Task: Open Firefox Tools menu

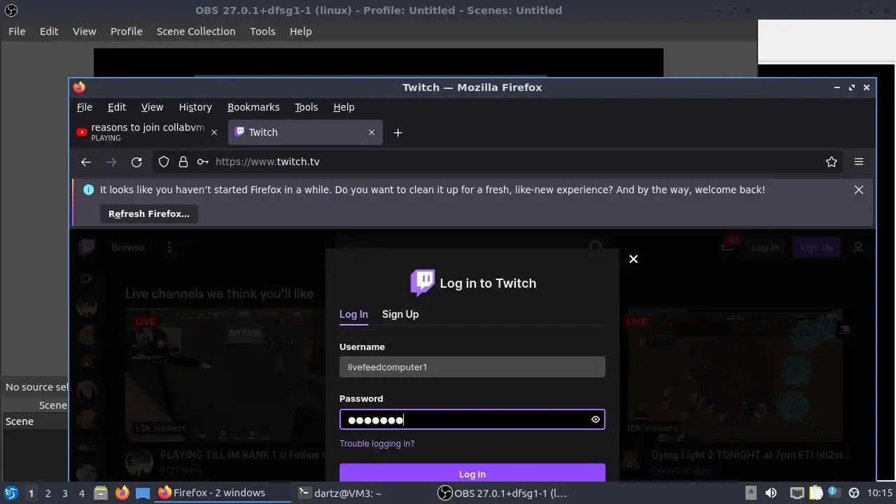Action: 306,107
